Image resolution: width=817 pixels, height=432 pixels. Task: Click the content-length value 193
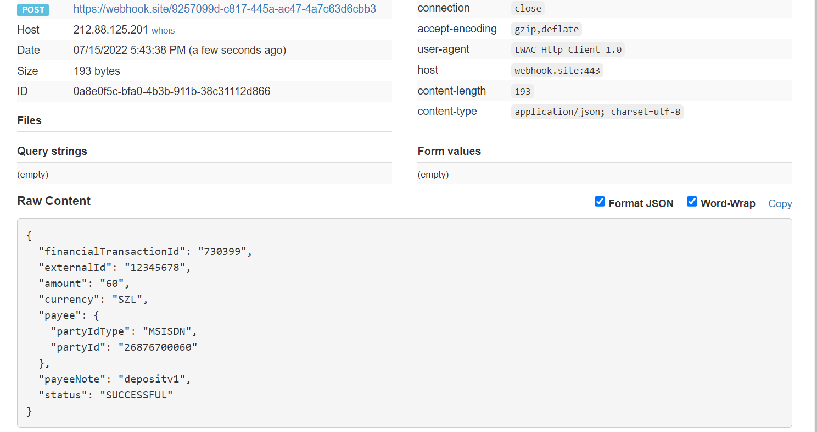pos(522,91)
